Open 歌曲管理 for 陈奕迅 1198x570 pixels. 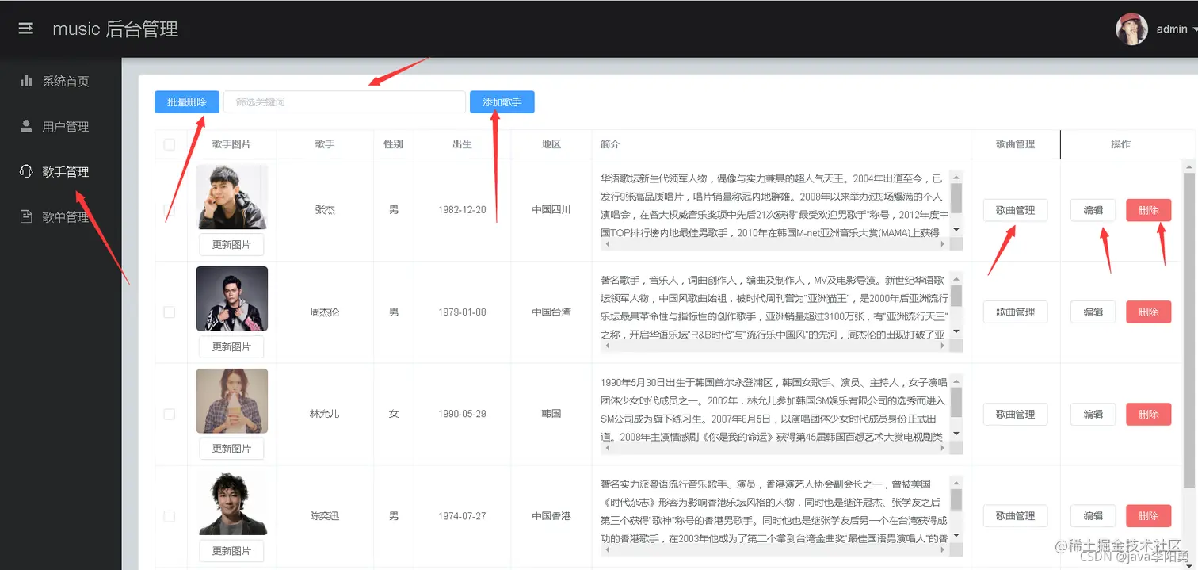pyautogui.click(x=1015, y=516)
